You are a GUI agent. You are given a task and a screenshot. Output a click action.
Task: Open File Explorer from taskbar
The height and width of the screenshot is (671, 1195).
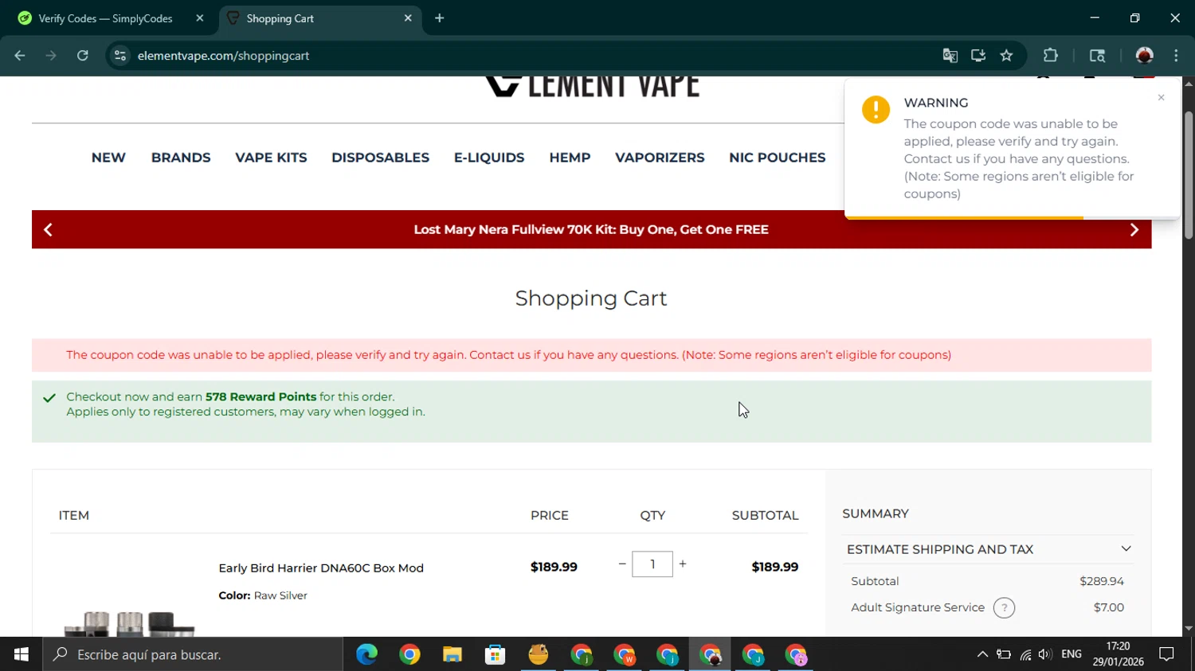453,655
